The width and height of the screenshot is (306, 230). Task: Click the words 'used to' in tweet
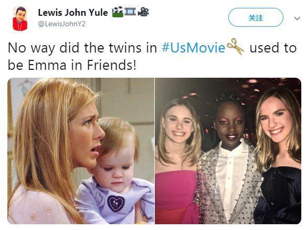273,48
